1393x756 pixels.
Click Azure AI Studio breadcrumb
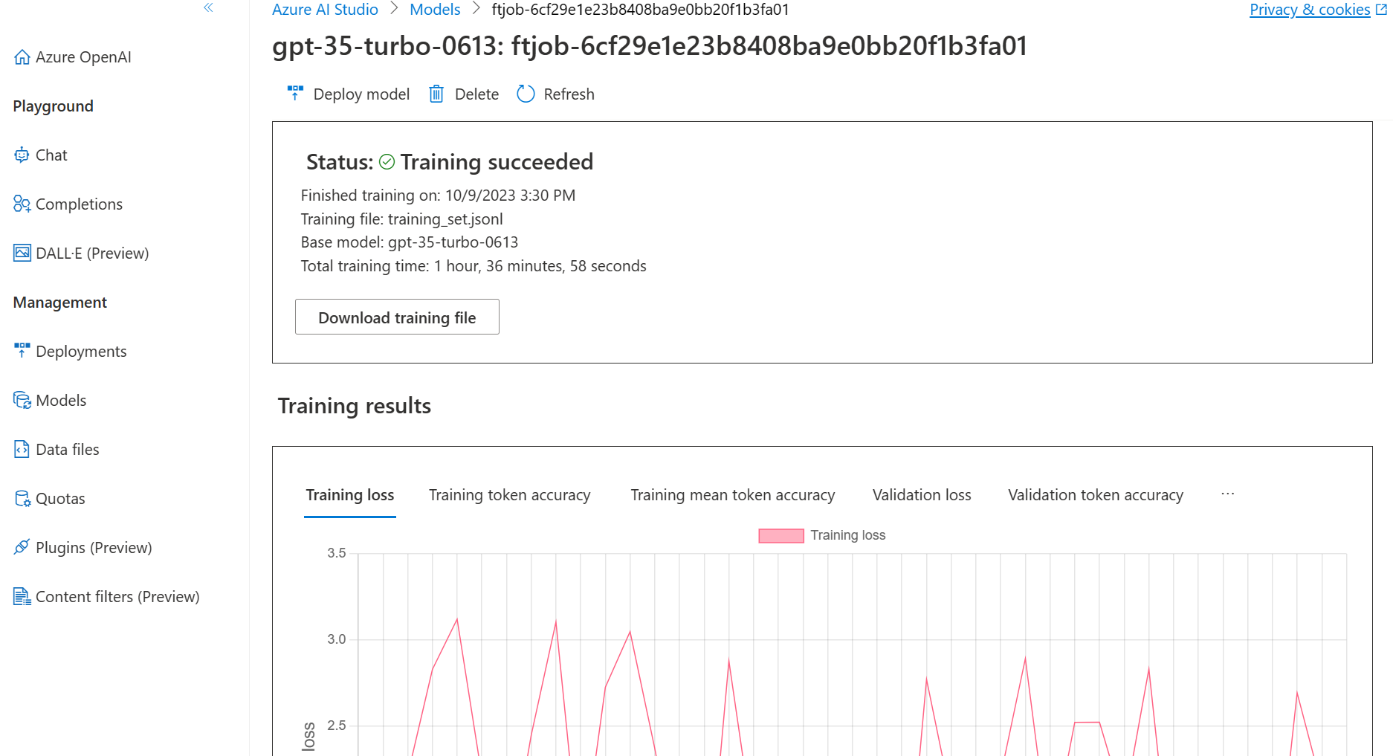pyautogui.click(x=325, y=10)
